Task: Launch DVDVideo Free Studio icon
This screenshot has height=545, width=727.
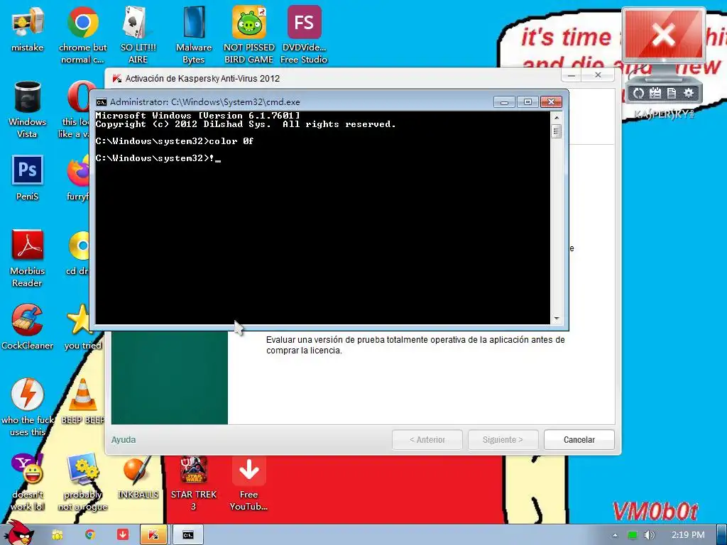Action: click(x=304, y=34)
